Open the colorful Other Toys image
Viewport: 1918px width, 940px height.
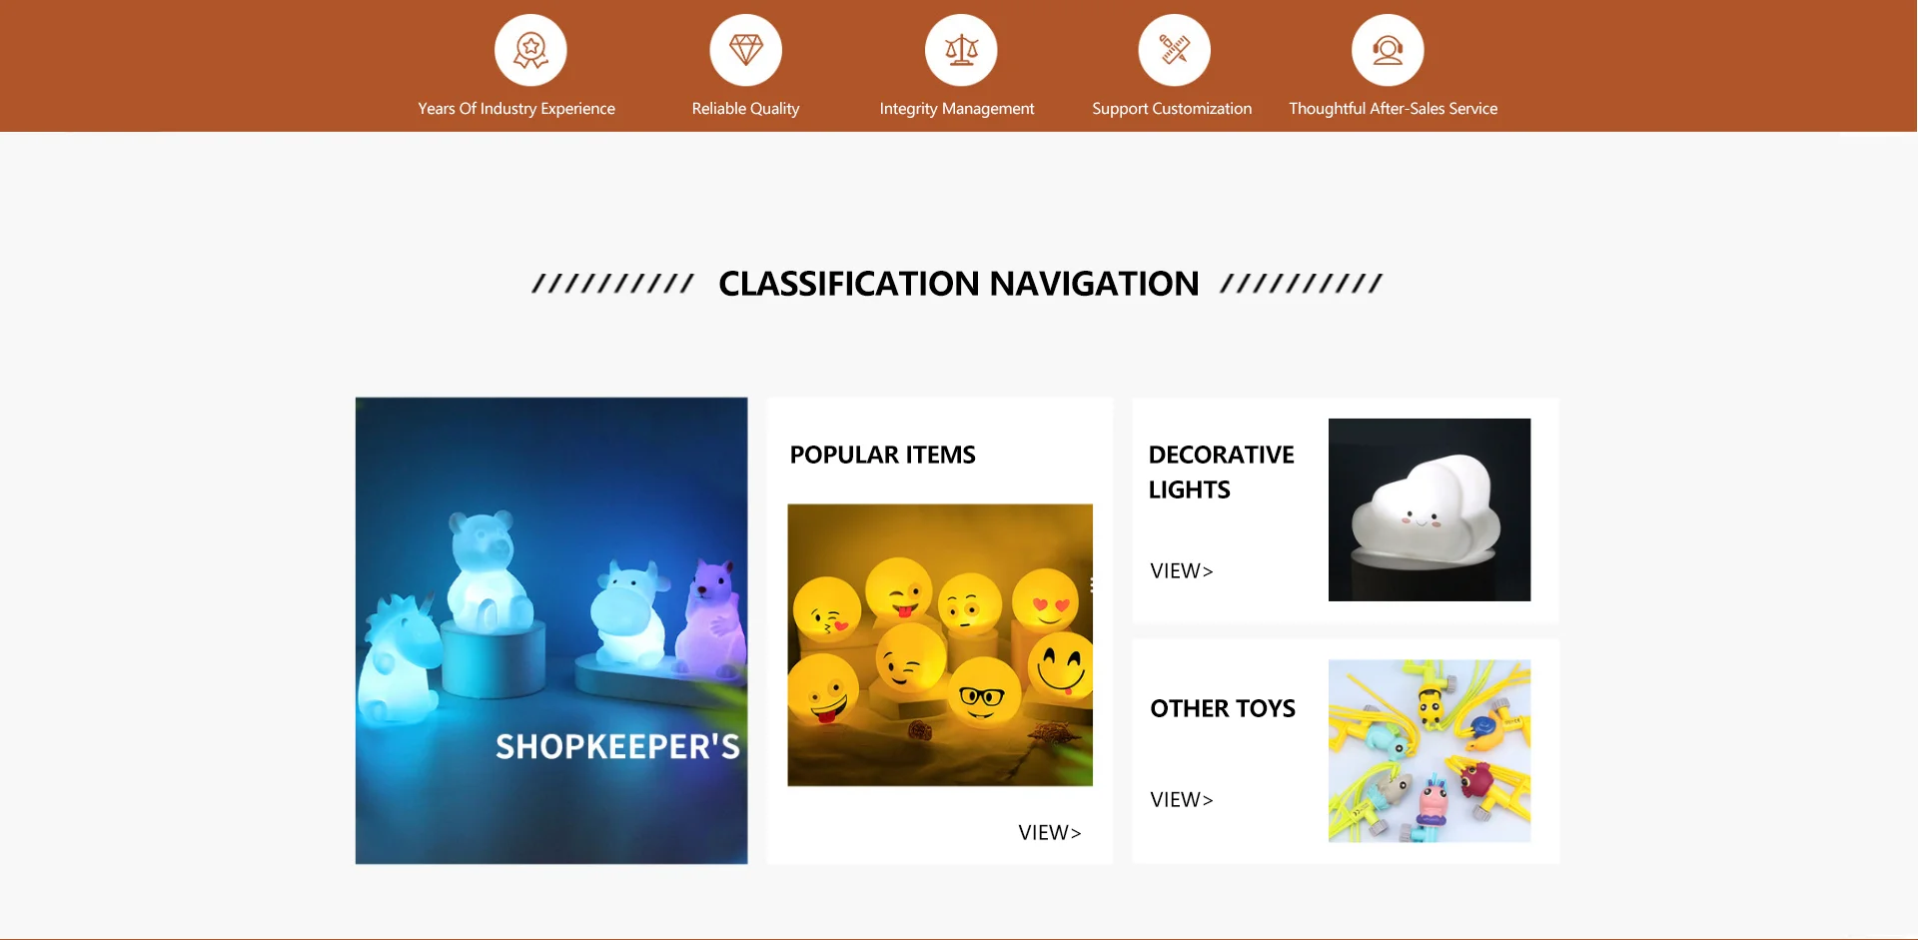[1430, 750]
